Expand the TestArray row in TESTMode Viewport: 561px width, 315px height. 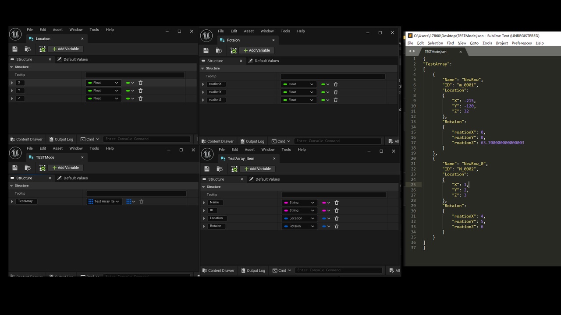tap(12, 201)
